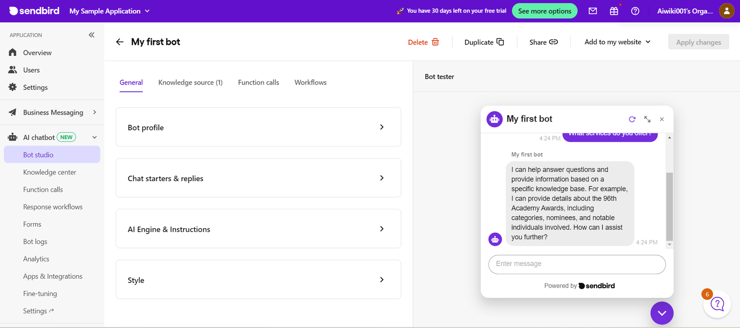Click the Bot tester heading
Image resolution: width=740 pixels, height=328 pixels.
click(x=439, y=77)
